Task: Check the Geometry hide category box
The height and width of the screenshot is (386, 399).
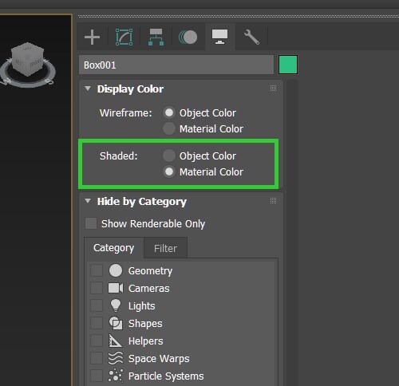Action: click(97, 270)
